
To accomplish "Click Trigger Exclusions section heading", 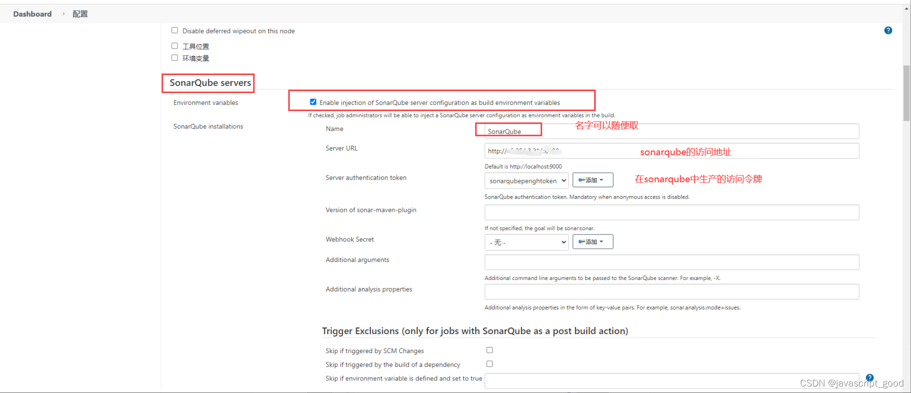I will coord(475,331).
